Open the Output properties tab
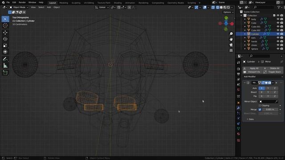The image size is (285, 160). click(x=239, y=74)
